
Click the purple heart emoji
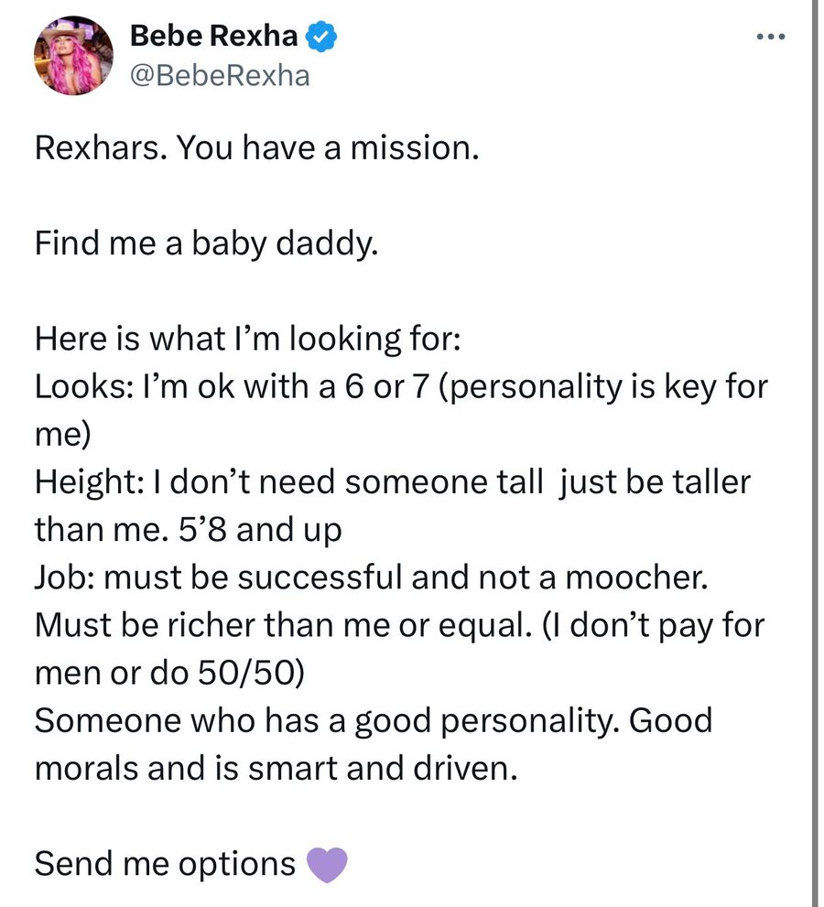point(327,863)
